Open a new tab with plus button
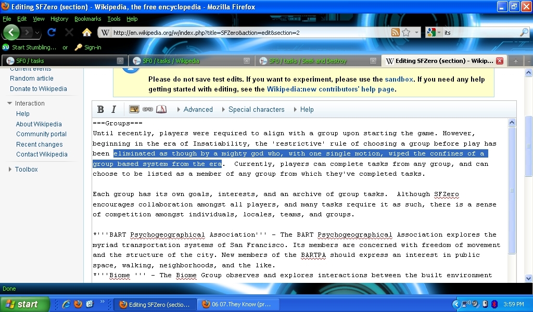The height and width of the screenshot is (312, 533). 515,61
